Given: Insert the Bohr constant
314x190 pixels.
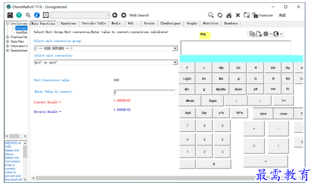Looking at the screenshot, I should click(238, 89).
